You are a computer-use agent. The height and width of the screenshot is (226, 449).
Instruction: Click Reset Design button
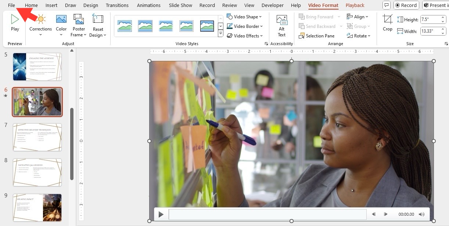98,26
